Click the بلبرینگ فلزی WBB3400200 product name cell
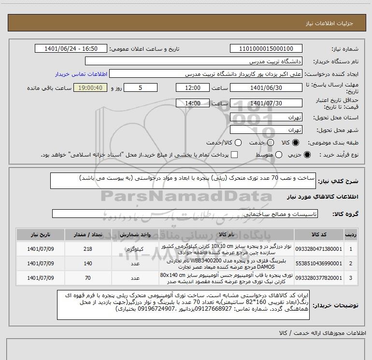Viewport: 372px width, 360px height. pos(226,264)
